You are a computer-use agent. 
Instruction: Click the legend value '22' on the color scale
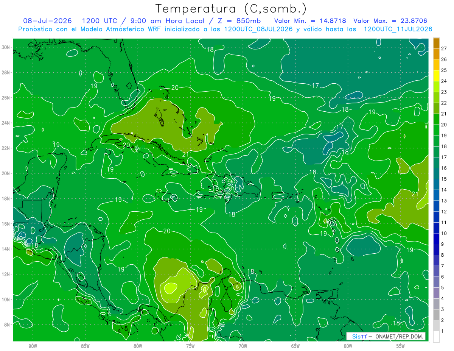click(444, 103)
